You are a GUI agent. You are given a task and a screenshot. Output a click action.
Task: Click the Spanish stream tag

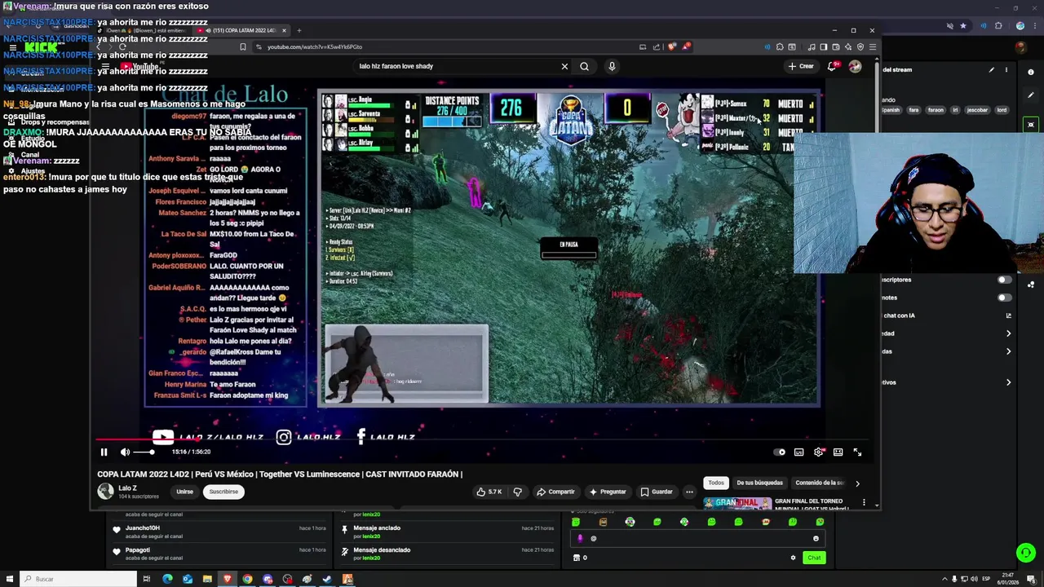(891, 110)
